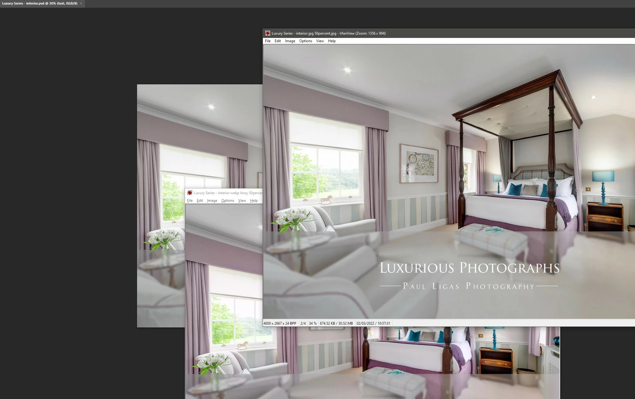Click the 4000 x 2667 dimensions status field
Screen dimensions: 635x399
[280, 323]
